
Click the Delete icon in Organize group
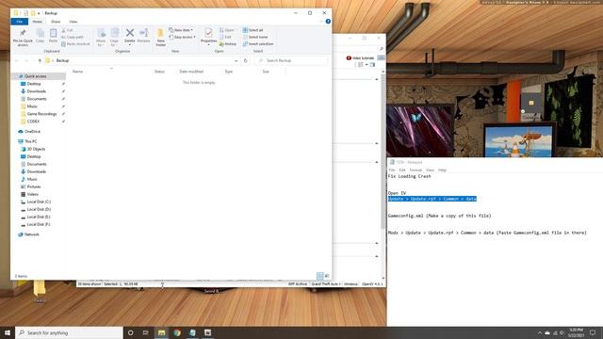point(130,33)
